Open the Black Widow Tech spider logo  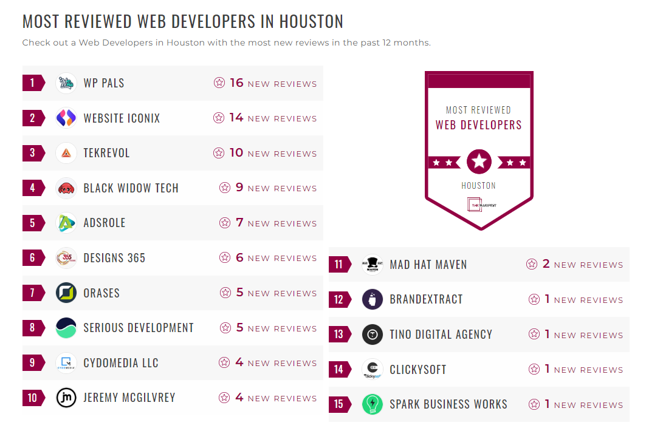[66, 188]
